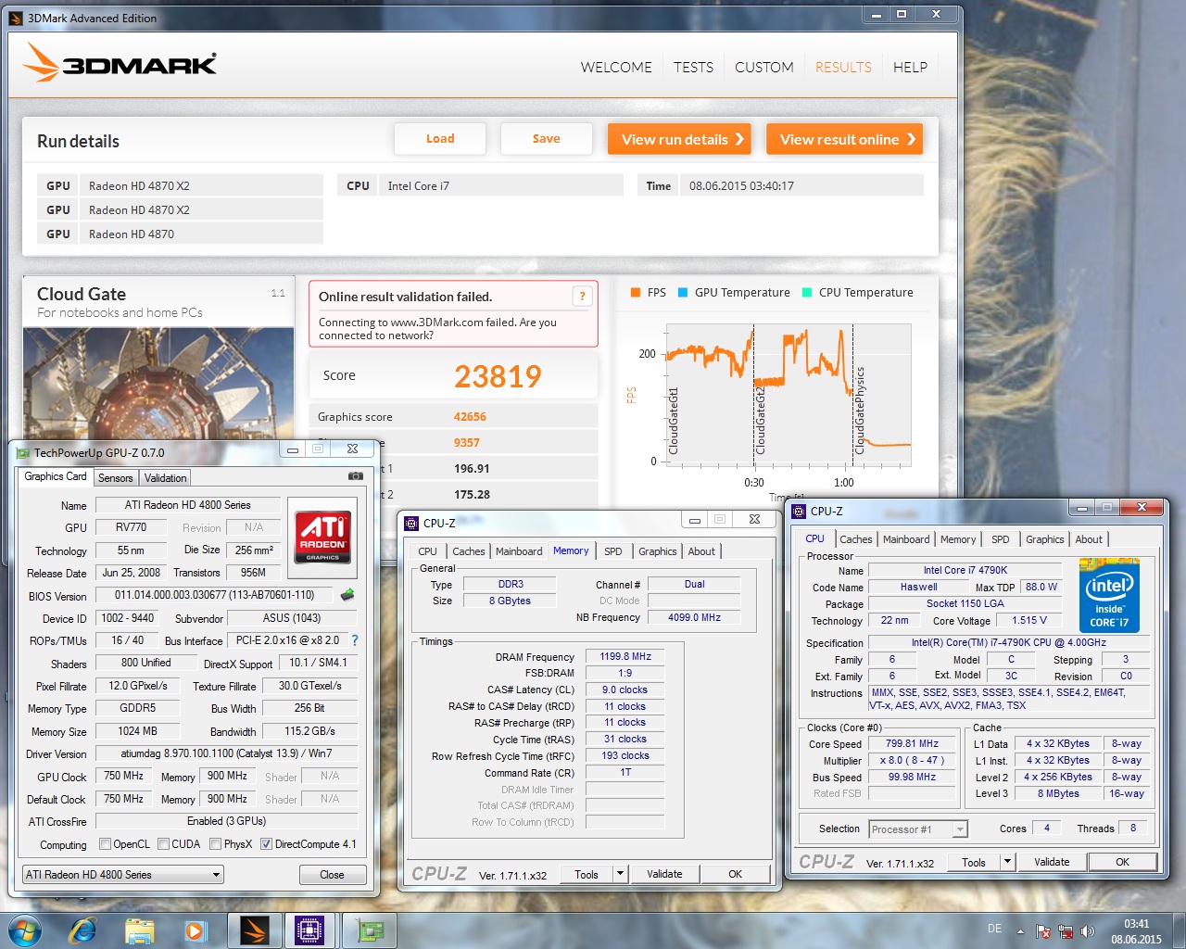
Task: Launch Internet Explorer from taskbar
Action: pyautogui.click(x=82, y=930)
